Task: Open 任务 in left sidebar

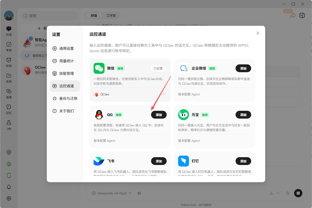Action: tap(9, 62)
